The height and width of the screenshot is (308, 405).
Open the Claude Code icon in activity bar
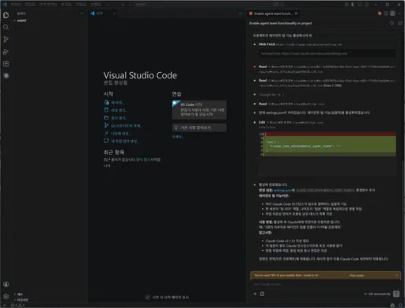point(6,76)
